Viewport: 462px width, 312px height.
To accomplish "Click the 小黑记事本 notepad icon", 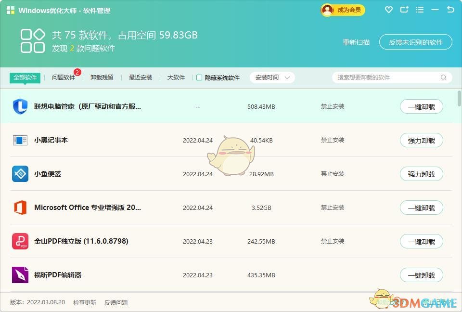I will coord(20,140).
